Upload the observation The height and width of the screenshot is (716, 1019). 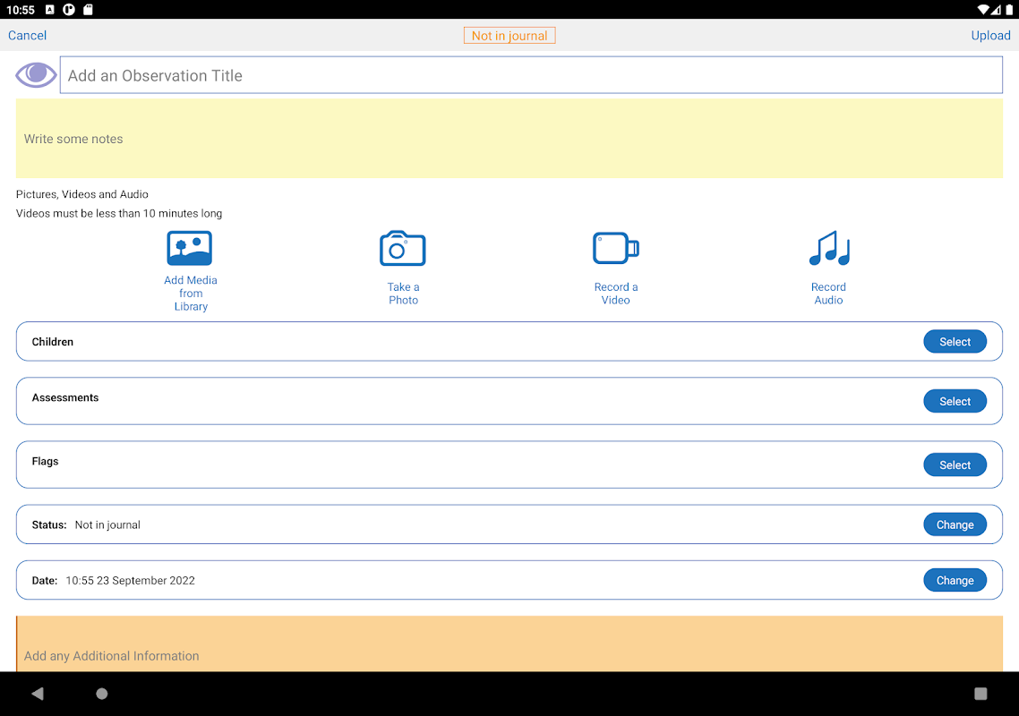point(990,35)
